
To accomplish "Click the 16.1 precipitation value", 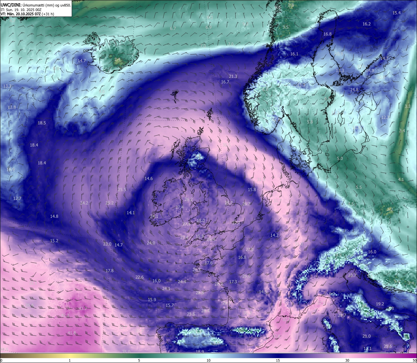I will 294,54.
